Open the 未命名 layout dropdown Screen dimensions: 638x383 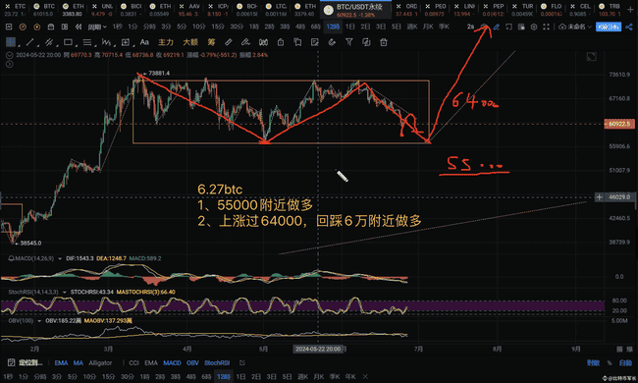[x=575, y=27]
